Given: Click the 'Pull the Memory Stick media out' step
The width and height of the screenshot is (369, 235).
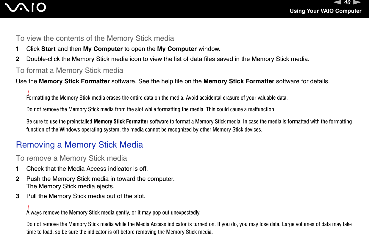Looking at the screenshot, I should (x=86, y=196).
